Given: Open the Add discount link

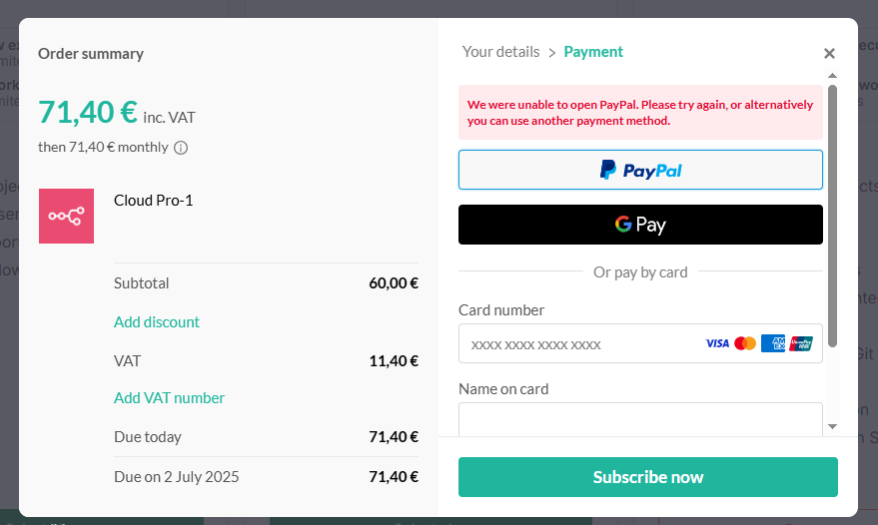Looking at the screenshot, I should click(x=157, y=322).
